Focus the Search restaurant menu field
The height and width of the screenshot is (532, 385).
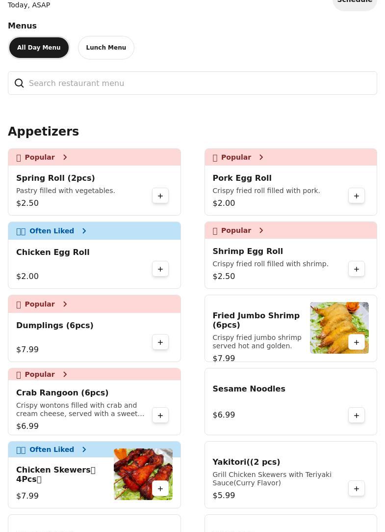click(192, 83)
